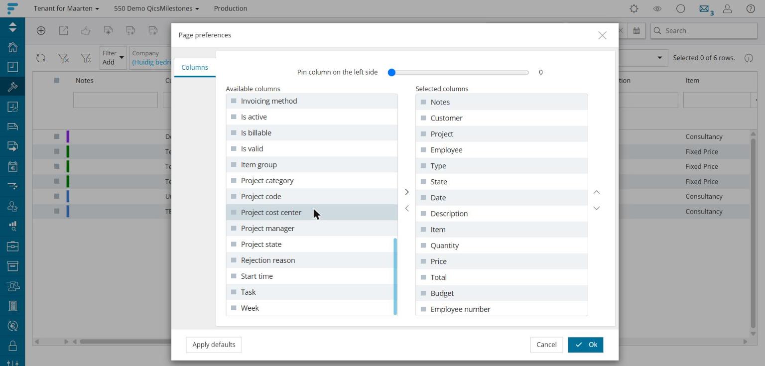Move selected column up in order
The image size is (765, 366).
pos(597,192)
